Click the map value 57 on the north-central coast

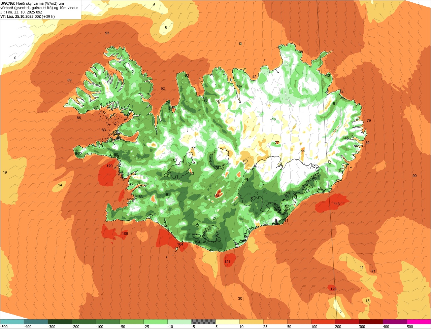coord(240,86)
